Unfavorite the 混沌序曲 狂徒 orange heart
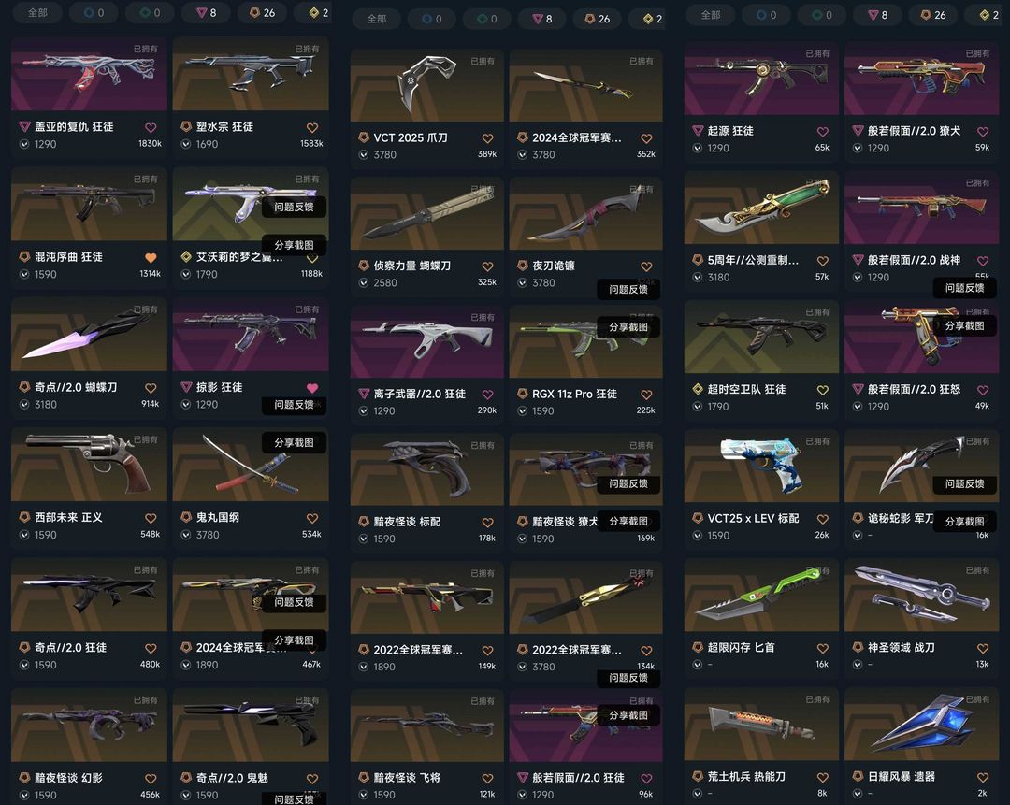1010x805 pixels. 151,258
